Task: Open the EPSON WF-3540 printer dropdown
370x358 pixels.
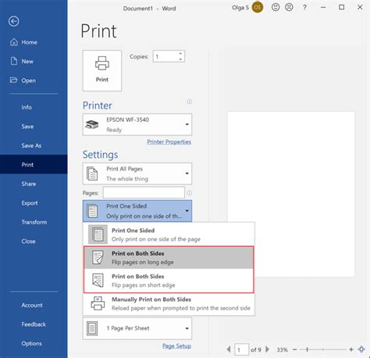Action: (x=137, y=124)
